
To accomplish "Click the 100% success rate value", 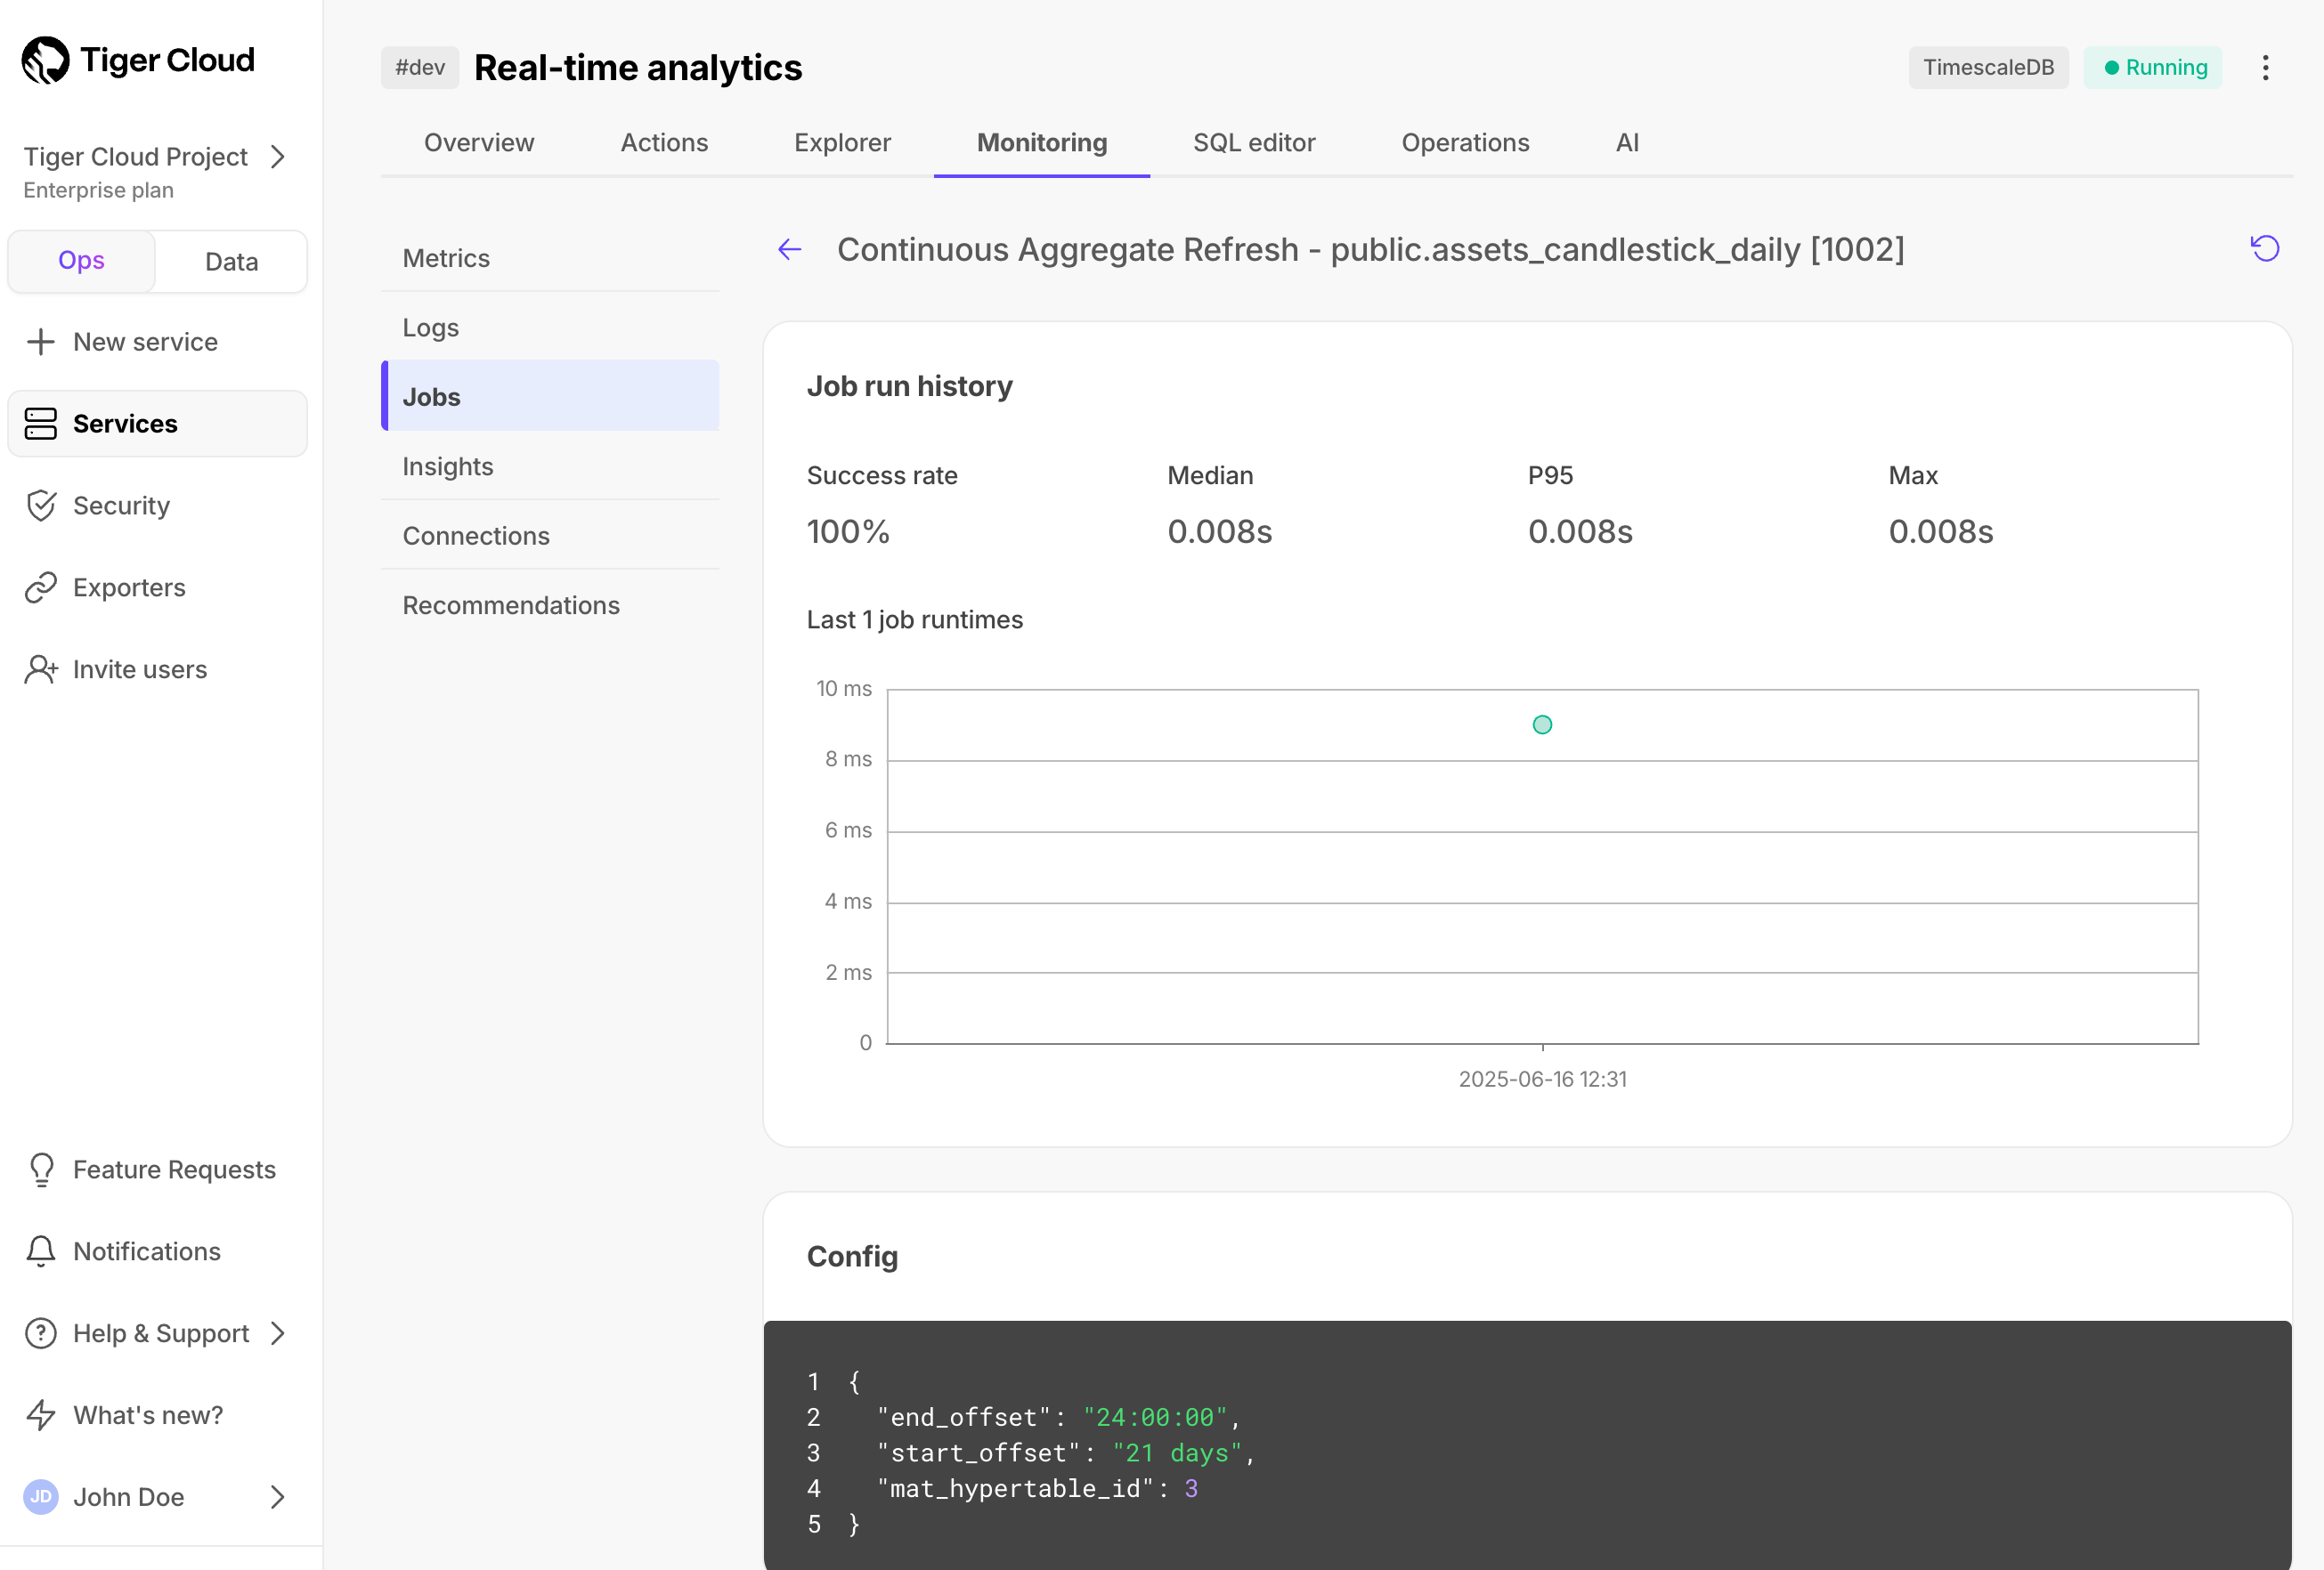I will pos(848,531).
